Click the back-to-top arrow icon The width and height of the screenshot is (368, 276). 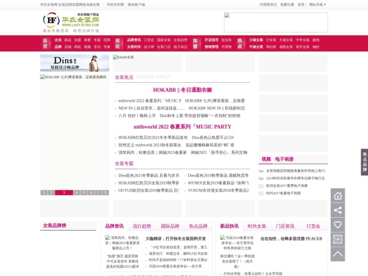click(338, 254)
